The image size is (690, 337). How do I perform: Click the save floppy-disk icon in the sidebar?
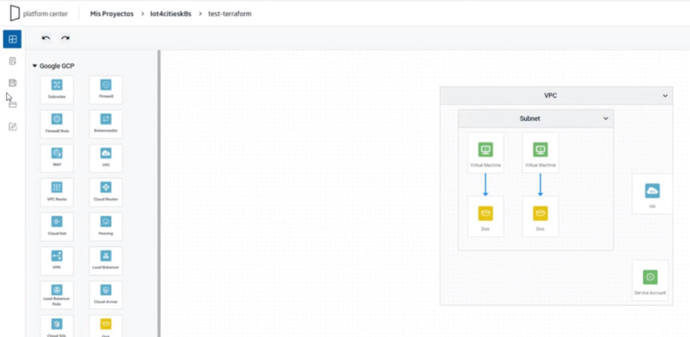[x=13, y=83]
